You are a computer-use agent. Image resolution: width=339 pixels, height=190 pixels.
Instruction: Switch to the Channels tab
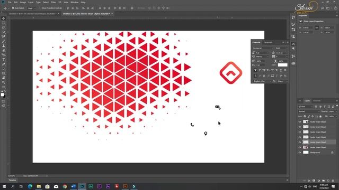317,101
